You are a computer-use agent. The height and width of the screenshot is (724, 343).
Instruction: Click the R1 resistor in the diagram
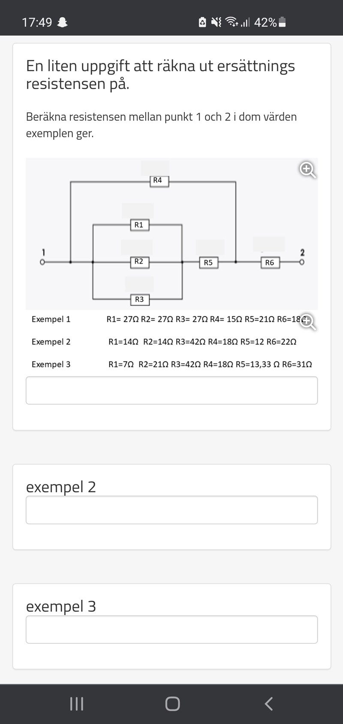coord(139,225)
